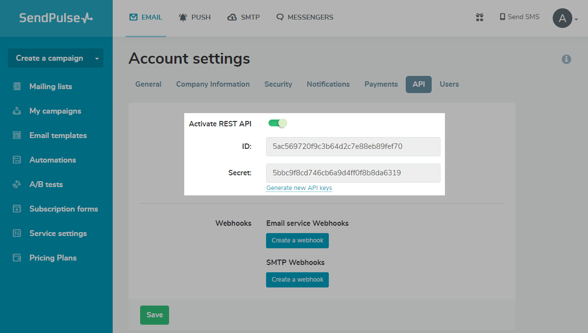Click the My campaigns sidebar icon

(17, 111)
